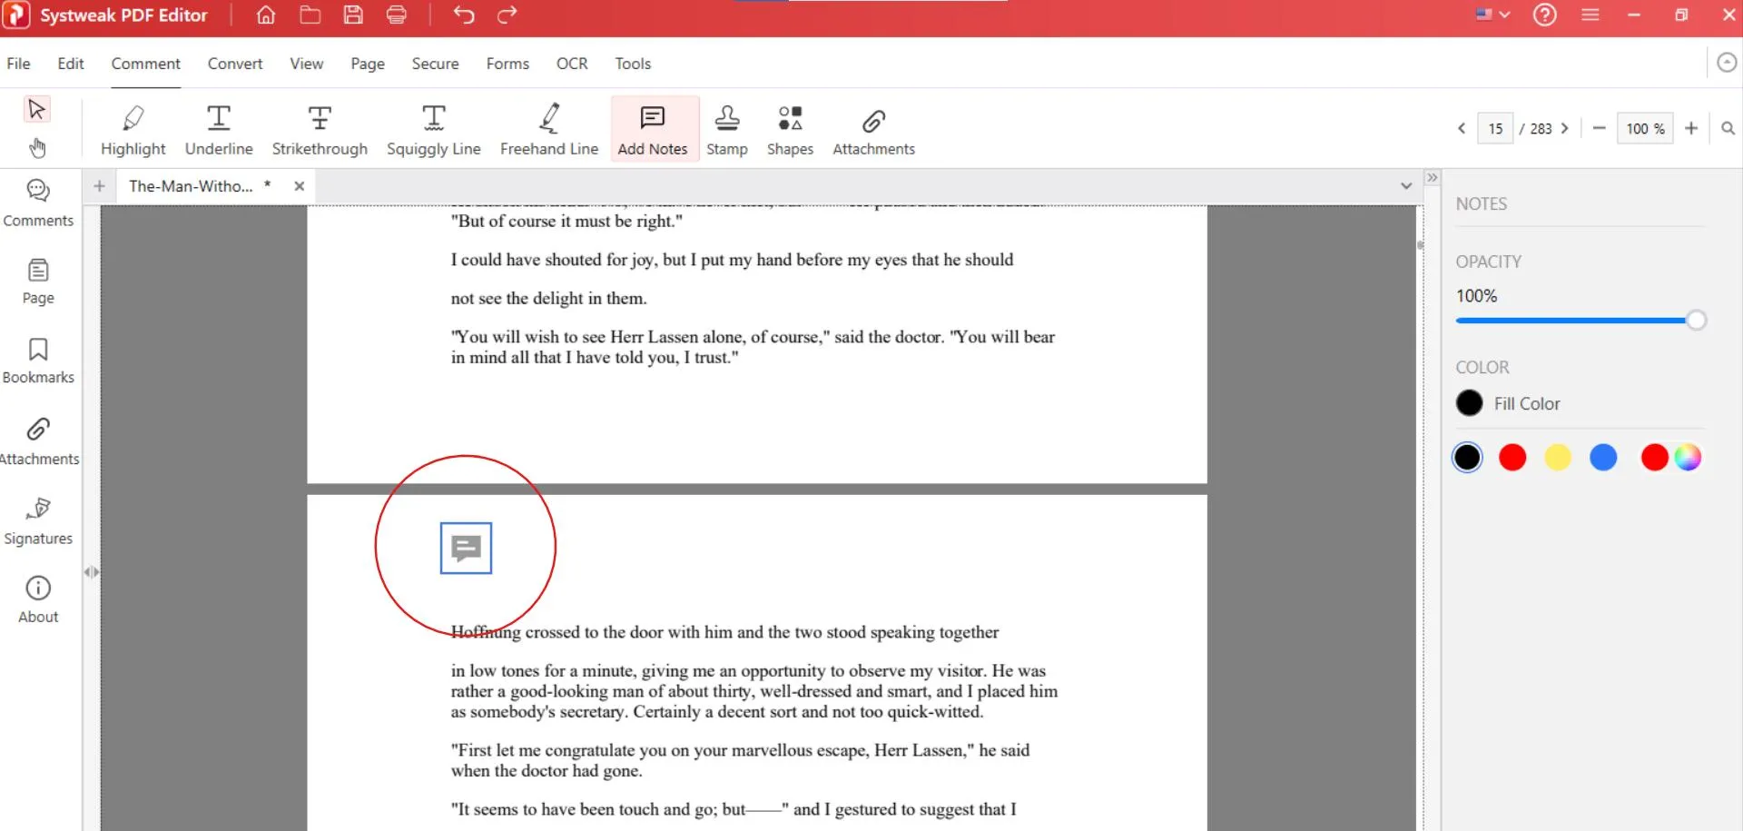Switch to the hand pan tool
The width and height of the screenshot is (1743, 831).
37,147
